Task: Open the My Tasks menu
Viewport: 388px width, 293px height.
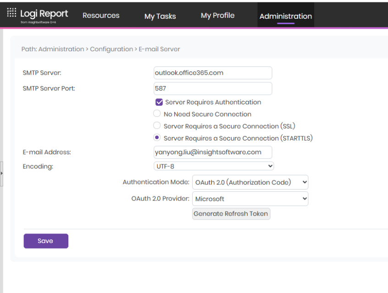Action: tap(160, 16)
